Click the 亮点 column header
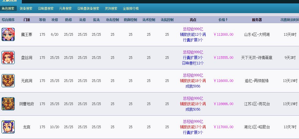This screenshot has height=139, width=299. click(x=193, y=20)
